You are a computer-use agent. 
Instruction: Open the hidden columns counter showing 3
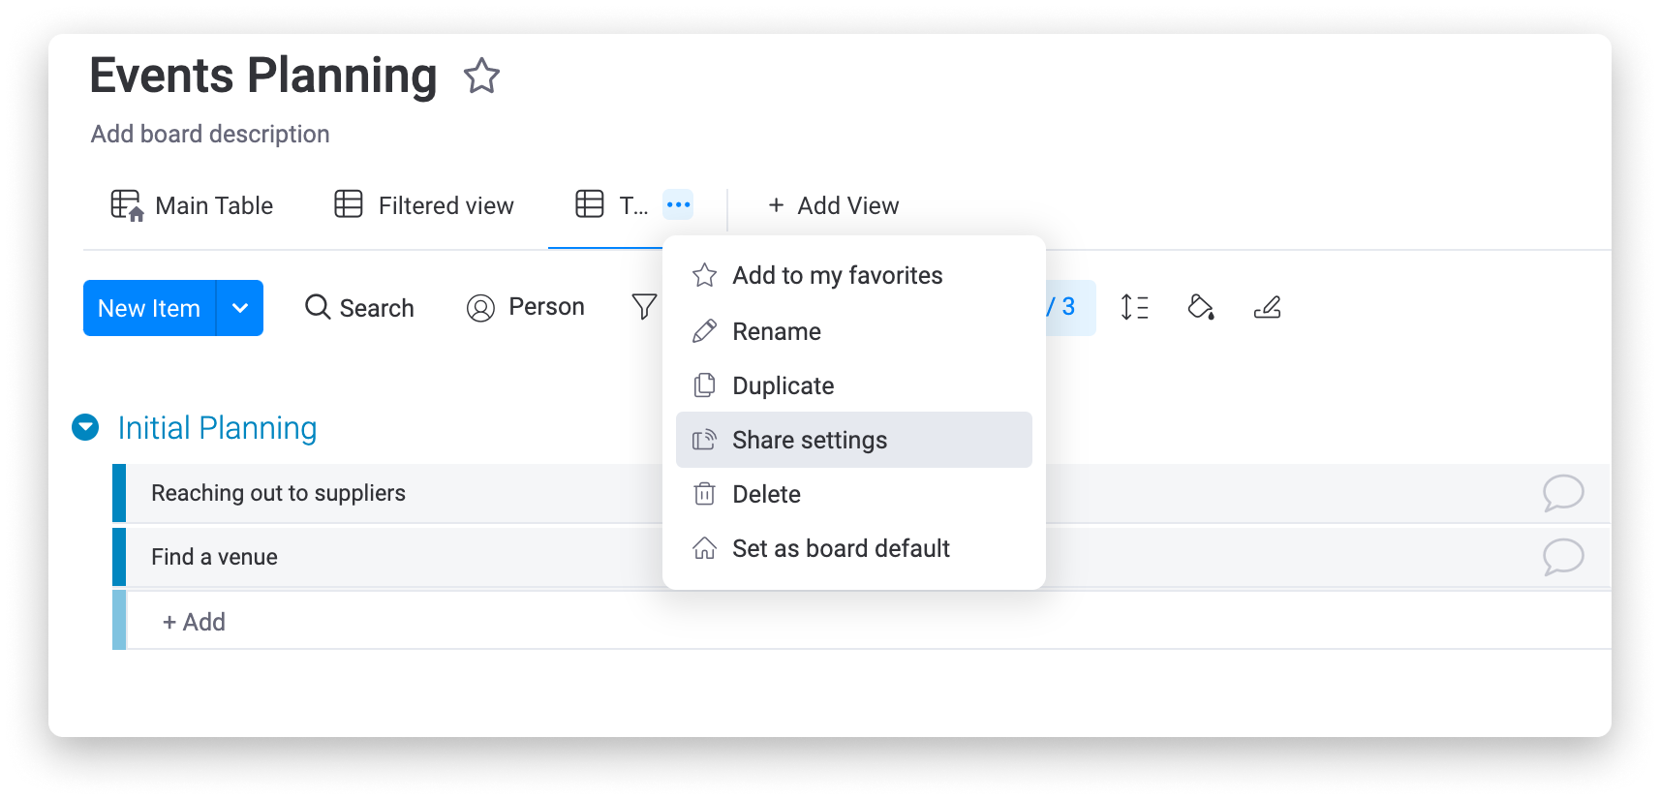click(1067, 307)
